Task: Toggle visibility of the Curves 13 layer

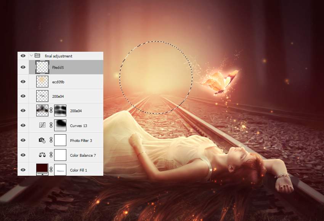Action: 23,125
